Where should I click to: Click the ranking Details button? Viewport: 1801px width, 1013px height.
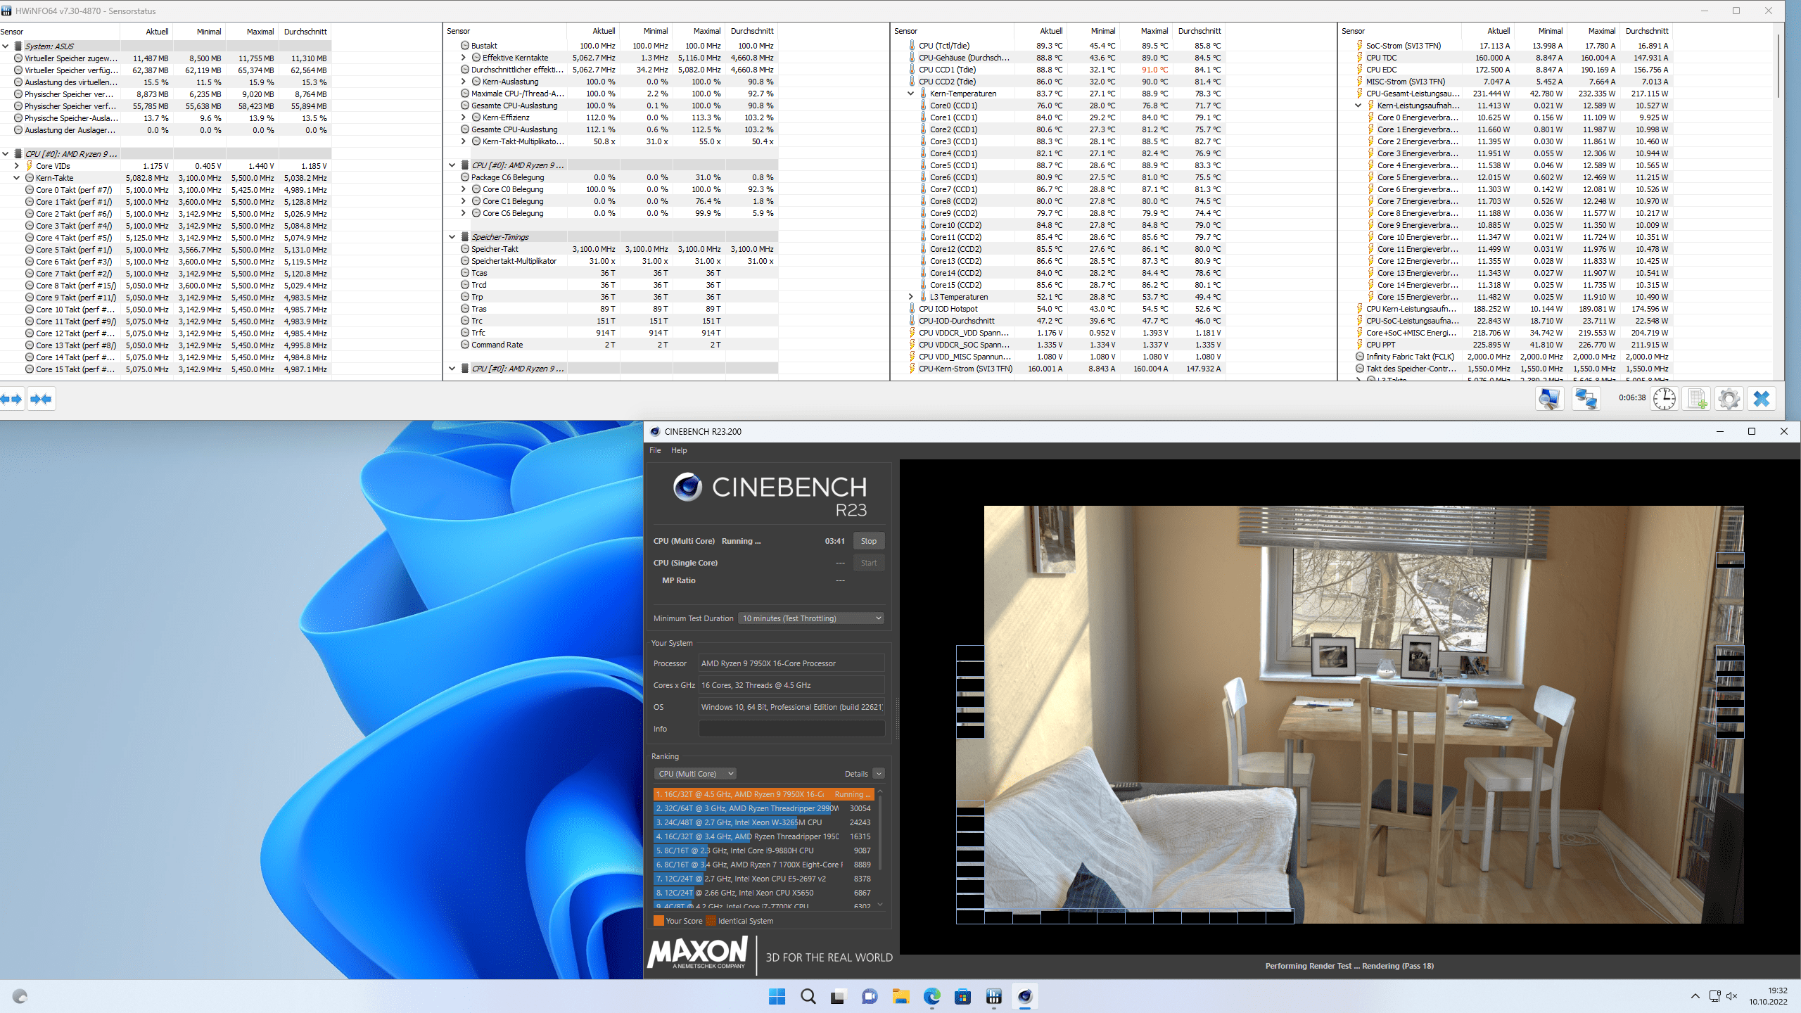click(x=856, y=774)
